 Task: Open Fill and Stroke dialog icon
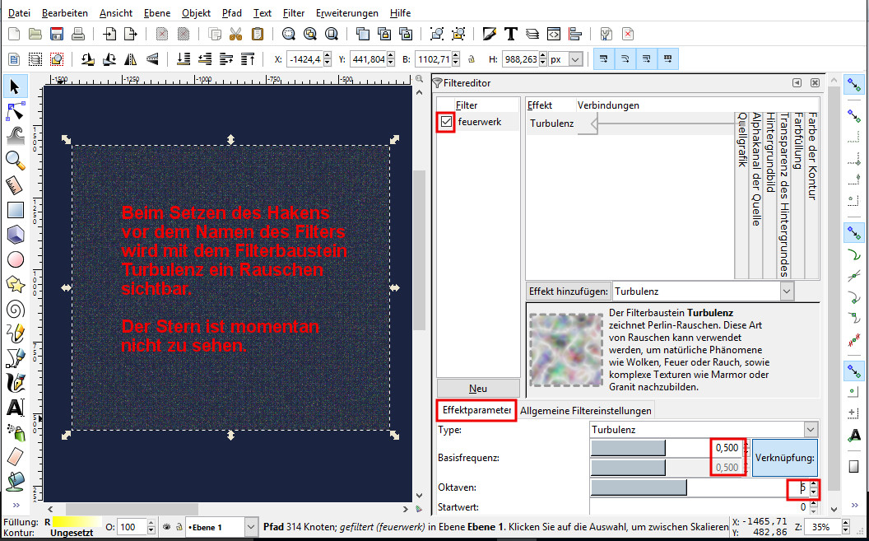coord(489,34)
